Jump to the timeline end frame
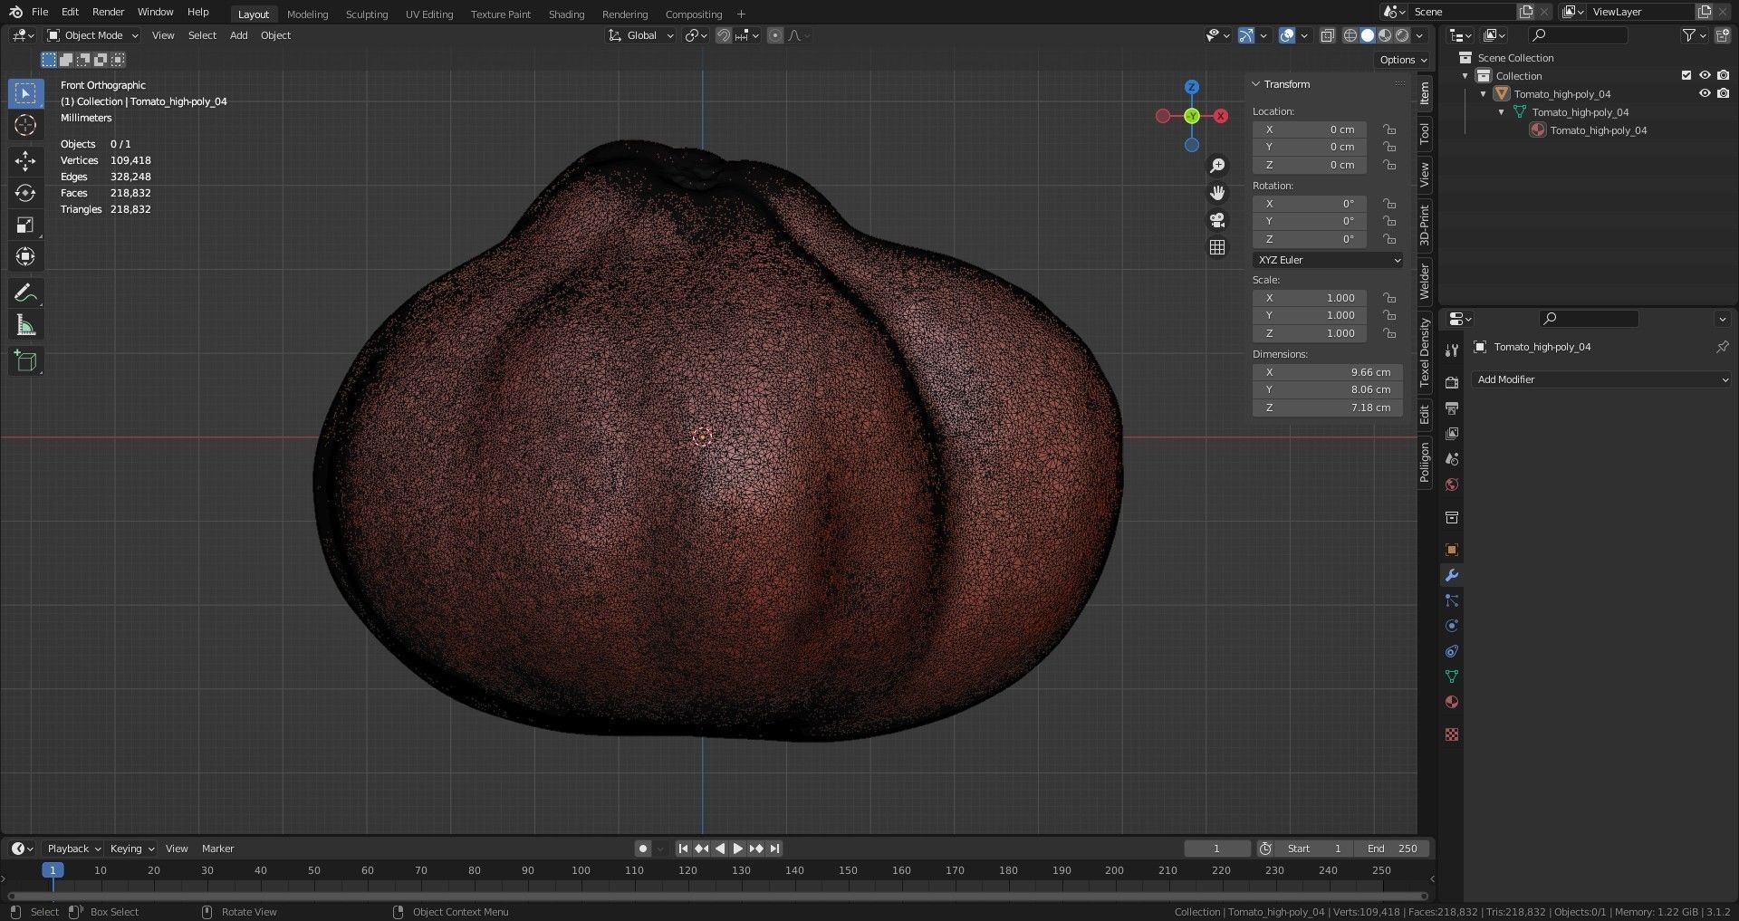The height and width of the screenshot is (921, 1739). pyautogui.click(x=774, y=849)
